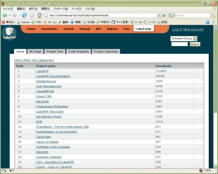Click the browser Back arrow button
This screenshot has width=218, height=174.
coord(5,15)
